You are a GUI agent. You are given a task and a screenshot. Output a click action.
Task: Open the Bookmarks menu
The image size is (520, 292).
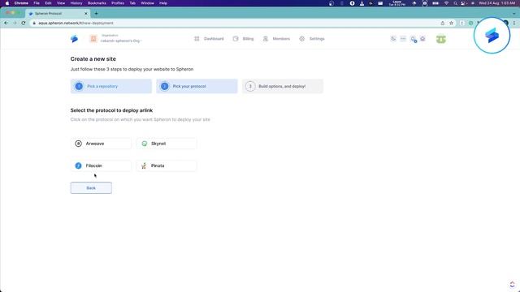(97, 3)
